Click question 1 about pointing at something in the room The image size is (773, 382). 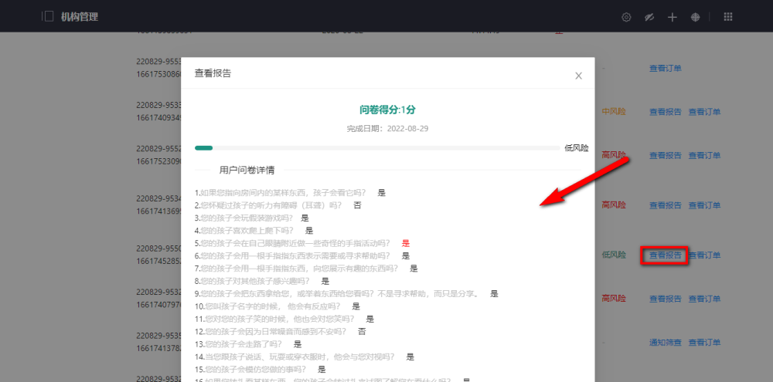[281, 192]
